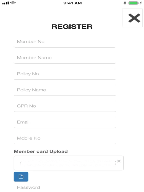
Task: Tap the 9:41 AM clock
Action: tap(72, 3)
